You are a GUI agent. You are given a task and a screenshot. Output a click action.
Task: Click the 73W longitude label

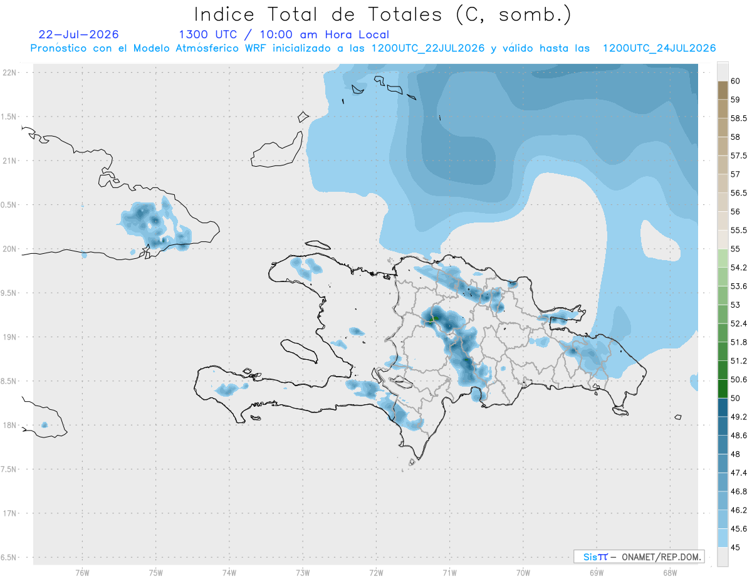pos(303,572)
